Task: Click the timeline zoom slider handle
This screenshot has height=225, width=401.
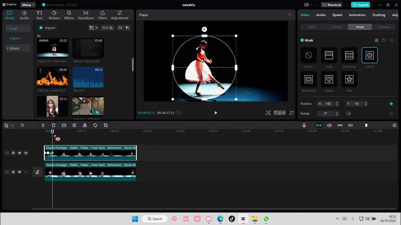Action: pyautogui.click(x=366, y=125)
